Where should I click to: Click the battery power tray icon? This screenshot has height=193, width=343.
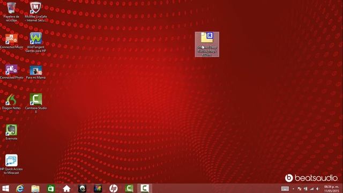coord(305,189)
